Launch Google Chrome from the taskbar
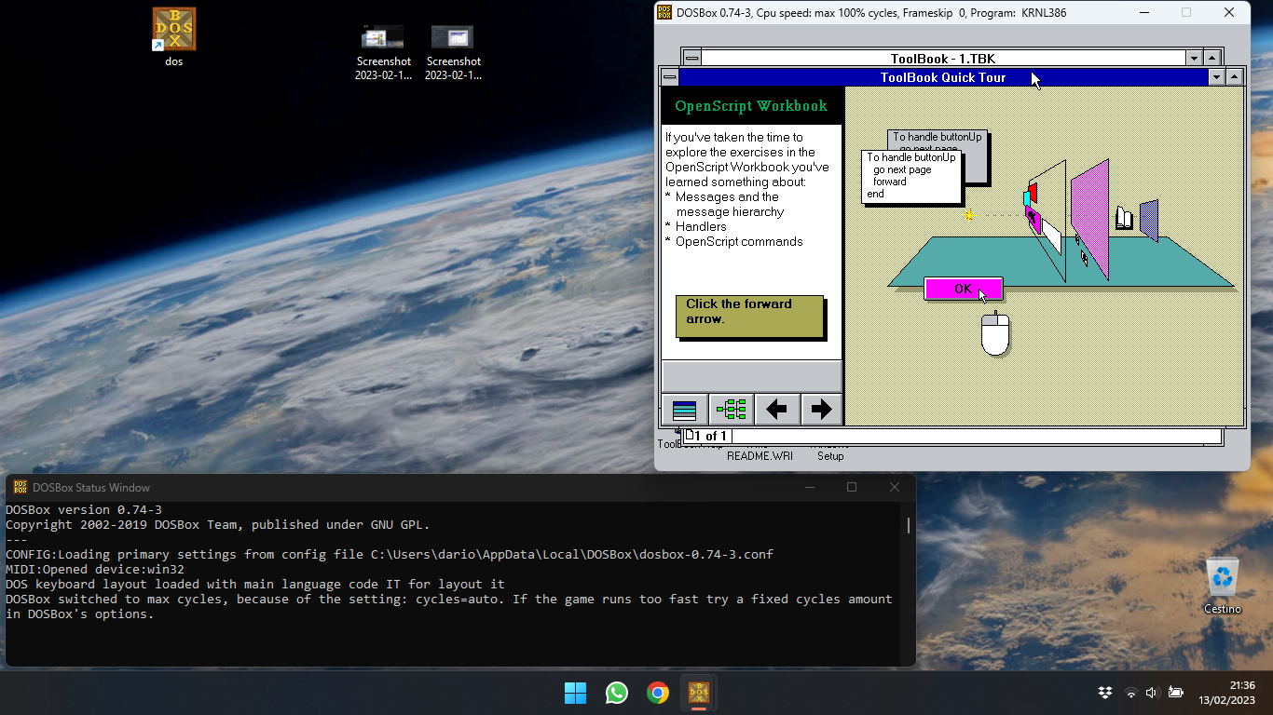The height and width of the screenshot is (715, 1273). pos(658,693)
